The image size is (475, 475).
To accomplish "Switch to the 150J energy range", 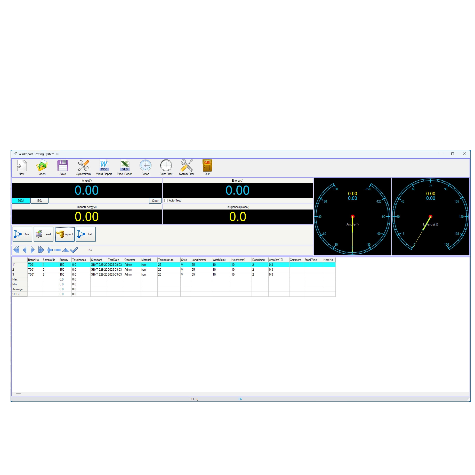I will (39, 201).
